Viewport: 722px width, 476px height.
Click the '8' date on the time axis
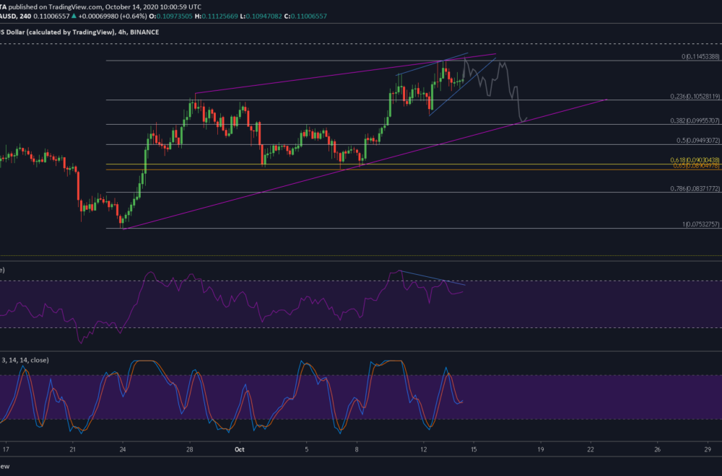point(357,449)
